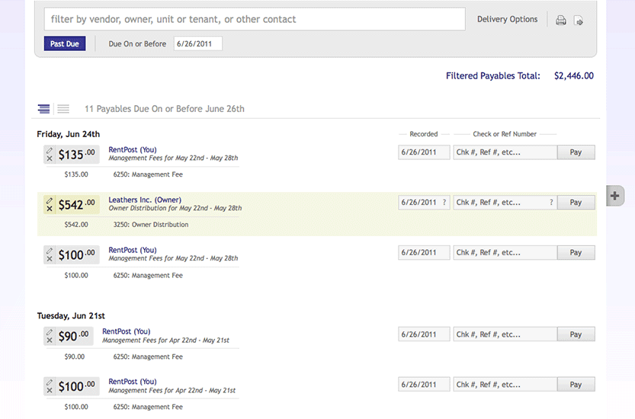This screenshot has width=635, height=419.
Task: Switch to compact list view icon
Action: click(x=63, y=109)
